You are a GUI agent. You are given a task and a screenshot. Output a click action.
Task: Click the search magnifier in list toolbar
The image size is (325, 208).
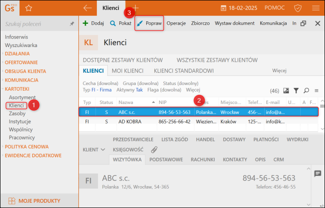(306, 91)
